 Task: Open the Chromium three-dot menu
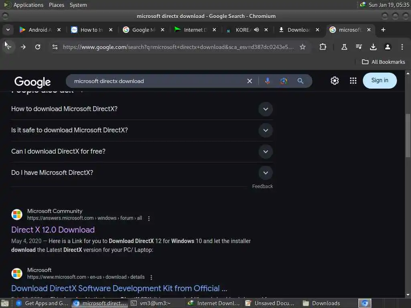pos(402,47)
